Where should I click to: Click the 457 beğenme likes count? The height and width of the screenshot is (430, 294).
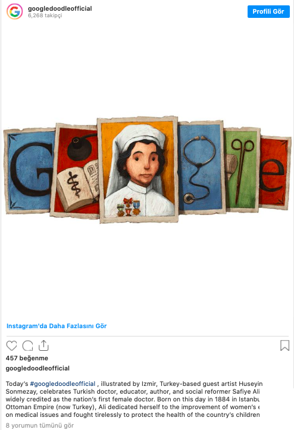(27, 358)
